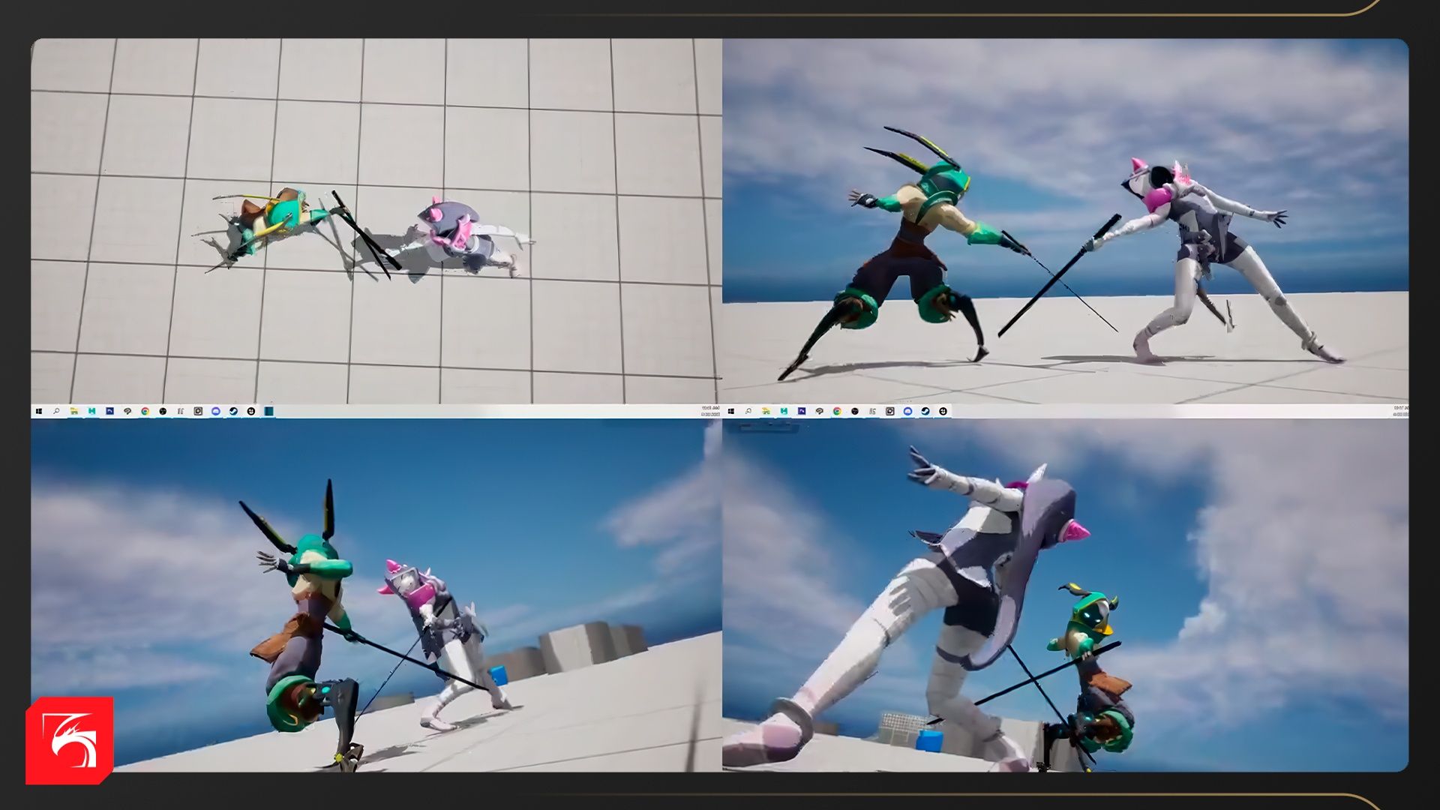Viewport: 1440px width, 810px height.
Task: Open File Explorer in top-left panel's taskbar
Action: 74,411
